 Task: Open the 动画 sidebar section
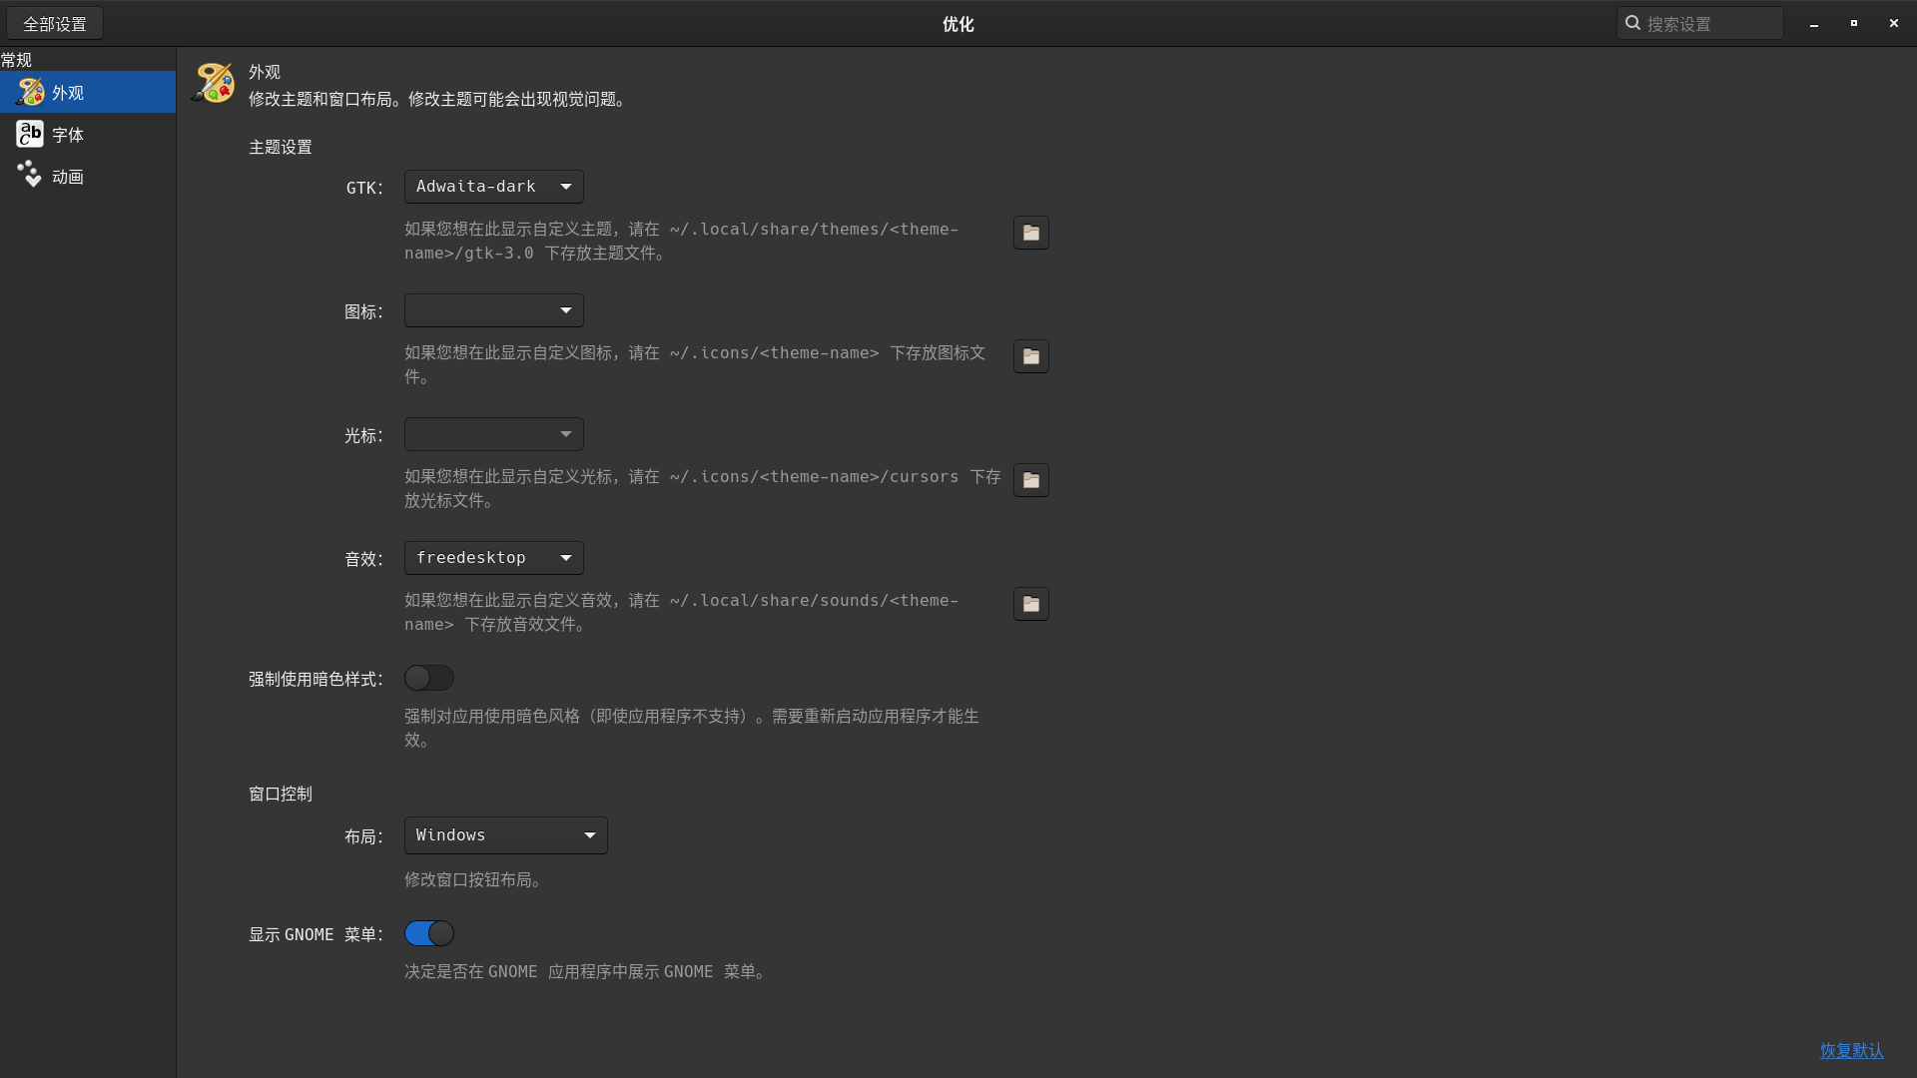[88, 176]
